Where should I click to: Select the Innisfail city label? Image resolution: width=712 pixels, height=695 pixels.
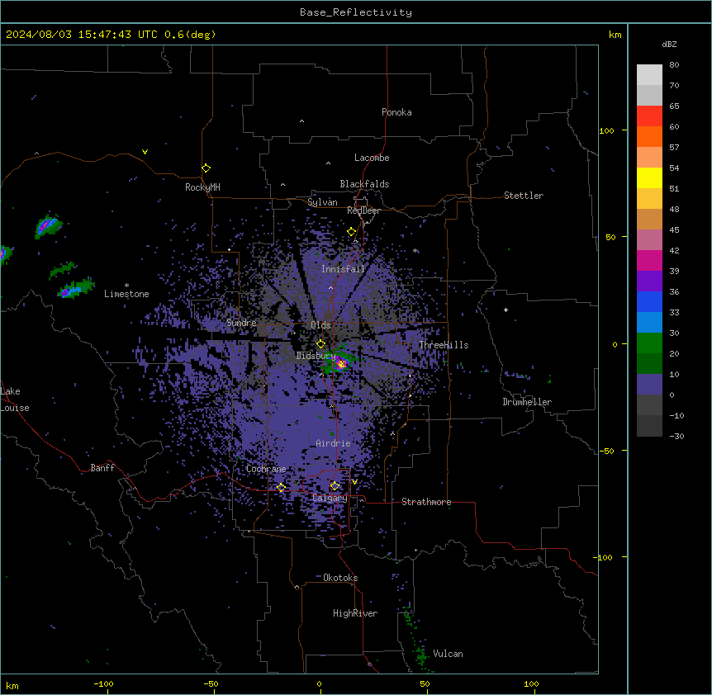click(343, 269)
